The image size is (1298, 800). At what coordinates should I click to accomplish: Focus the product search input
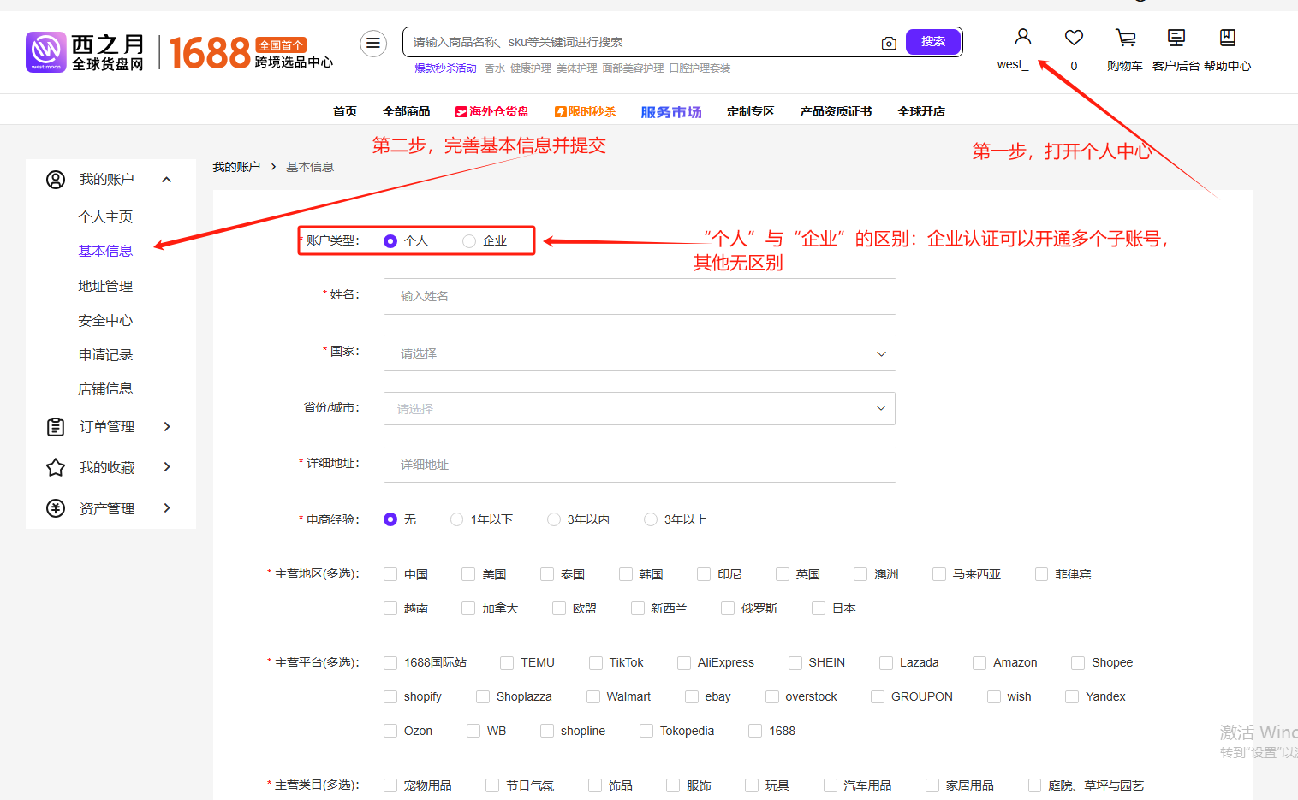[642, 42]
